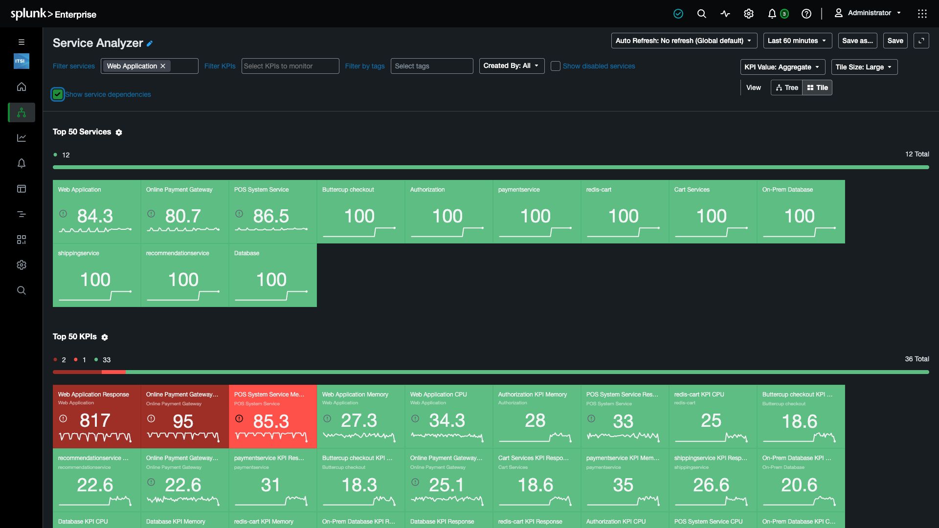This screenshot has width=939, height=528.
Task: Open the dashboard layout sidebar icon
Action: (x=22, y=189)
